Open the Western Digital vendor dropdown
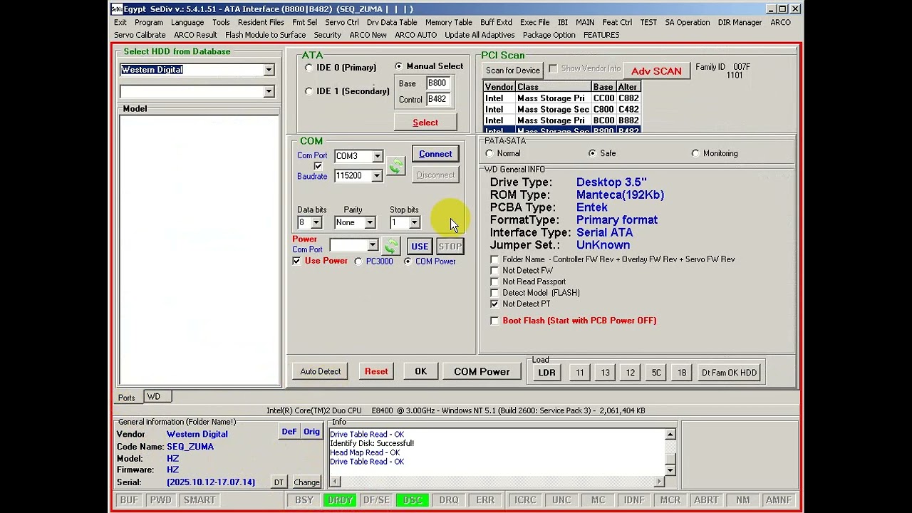Image resolution: width=912 pixels, height=513 pixels. point(269,70)
